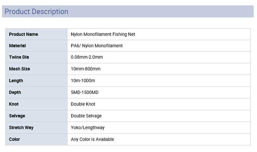Select the Product Name label cell
The image size is (257, 152).
coord(23,34)
